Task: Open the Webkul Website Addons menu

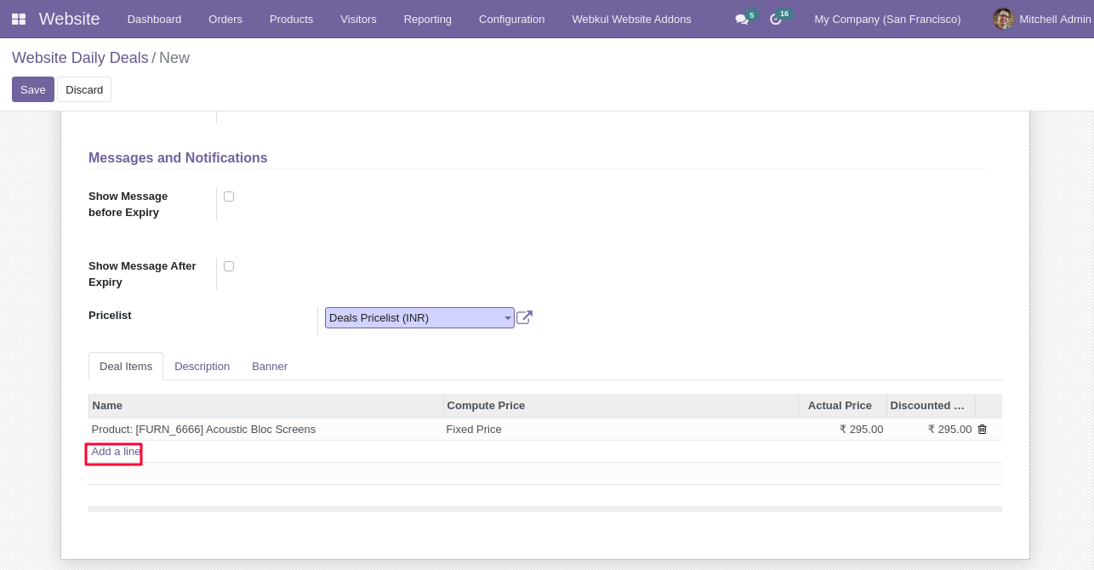Action: point(631,19)
